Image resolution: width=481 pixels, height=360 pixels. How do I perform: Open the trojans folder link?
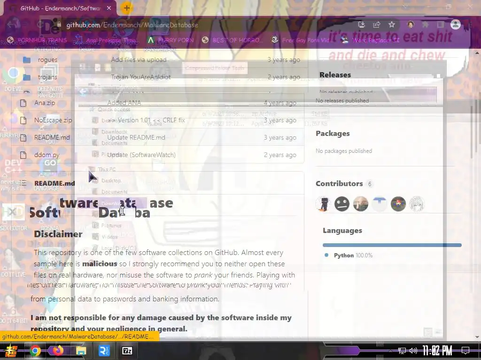click(47, 77)
